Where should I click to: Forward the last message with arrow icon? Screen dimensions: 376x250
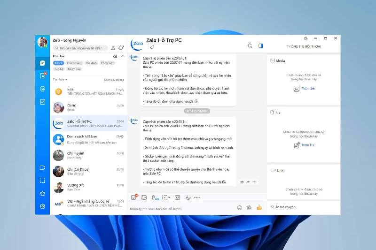tap(248, 182)
